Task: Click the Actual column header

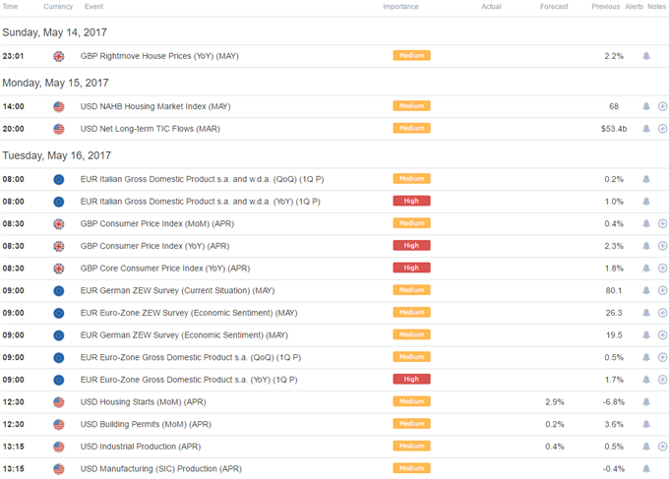Action: tap(492, 7)
